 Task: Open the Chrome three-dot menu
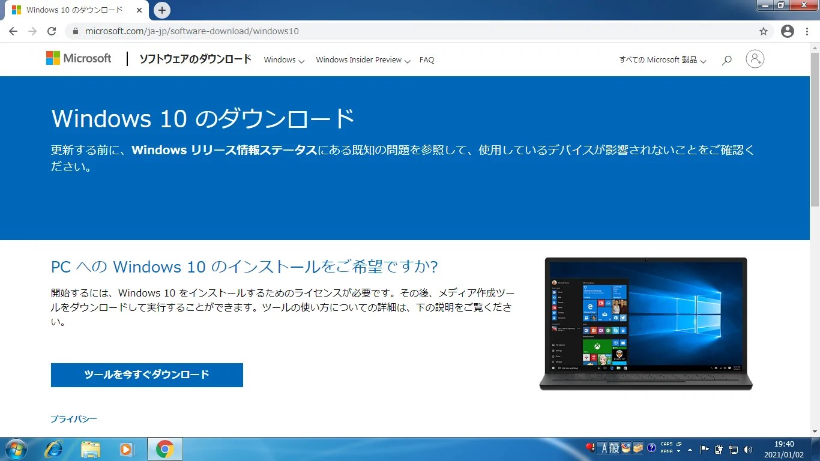click(807, 31)
